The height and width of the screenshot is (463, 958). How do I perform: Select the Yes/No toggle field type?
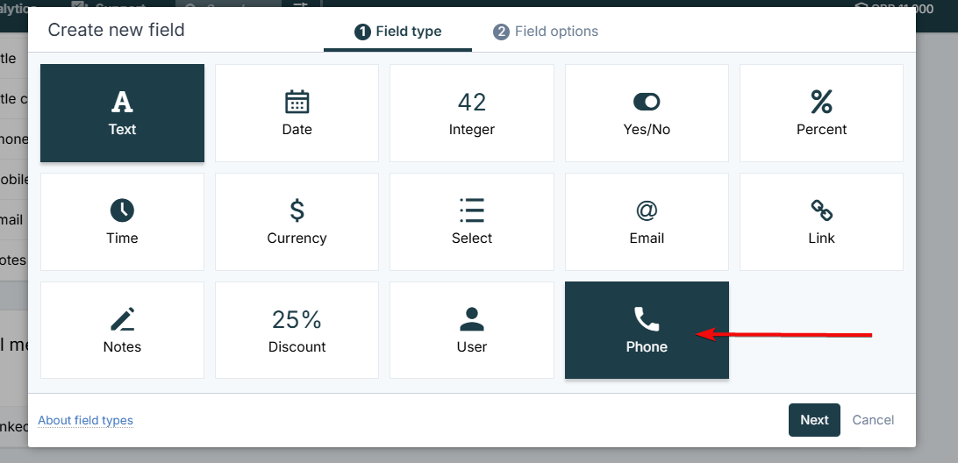[647, 113]
